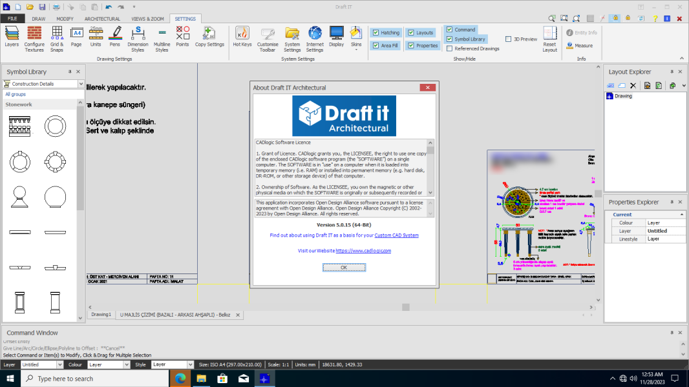Switch to the MODIFY ribbon tab
689x387 pixels.
coord(65,19)
